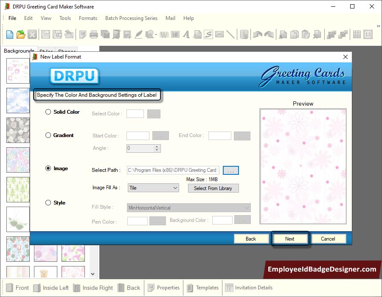This screenshot has height=297, width=382.
Task: Click the Undo arrow toolbar icon
Action: (x=258, y=34)
